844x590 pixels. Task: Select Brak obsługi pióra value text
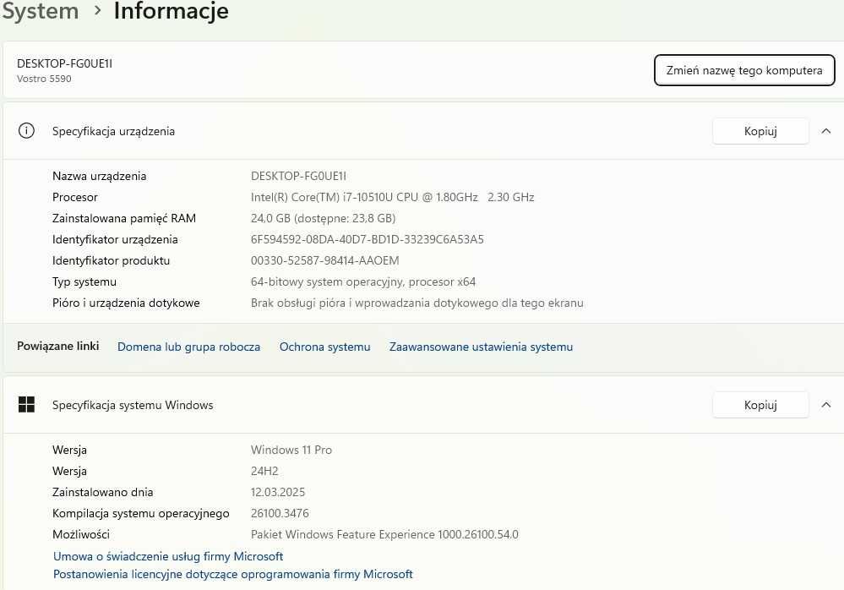point(417,303)
